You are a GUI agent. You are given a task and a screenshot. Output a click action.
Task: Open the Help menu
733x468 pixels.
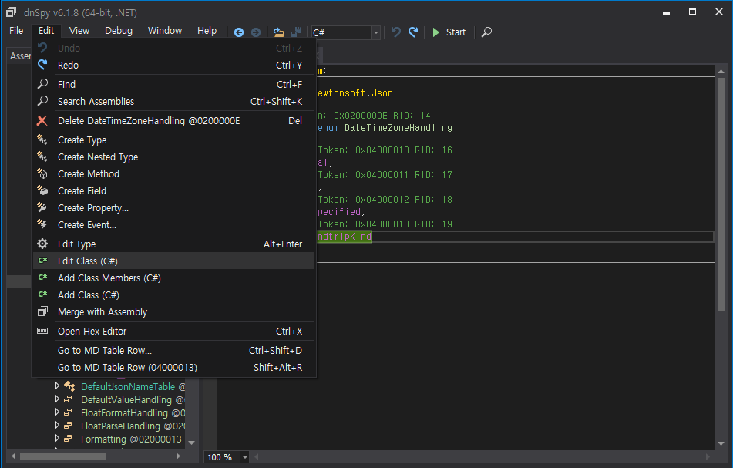click(x=207, y=30)
